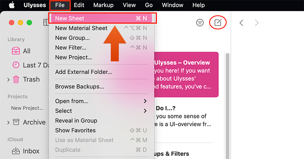304x159 pixels.
Task: Click New Project... in Projects section
Action: (27, 108)
